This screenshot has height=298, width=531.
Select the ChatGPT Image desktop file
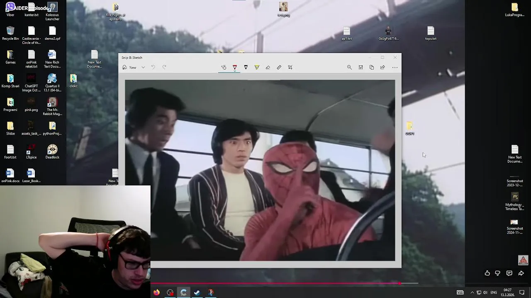coord(31,83)
